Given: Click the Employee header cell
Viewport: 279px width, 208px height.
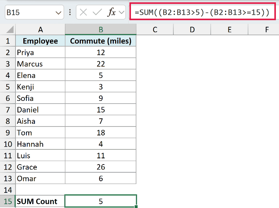Looking at the screenshot, I should pyautogui.click(x=40, y=41).
